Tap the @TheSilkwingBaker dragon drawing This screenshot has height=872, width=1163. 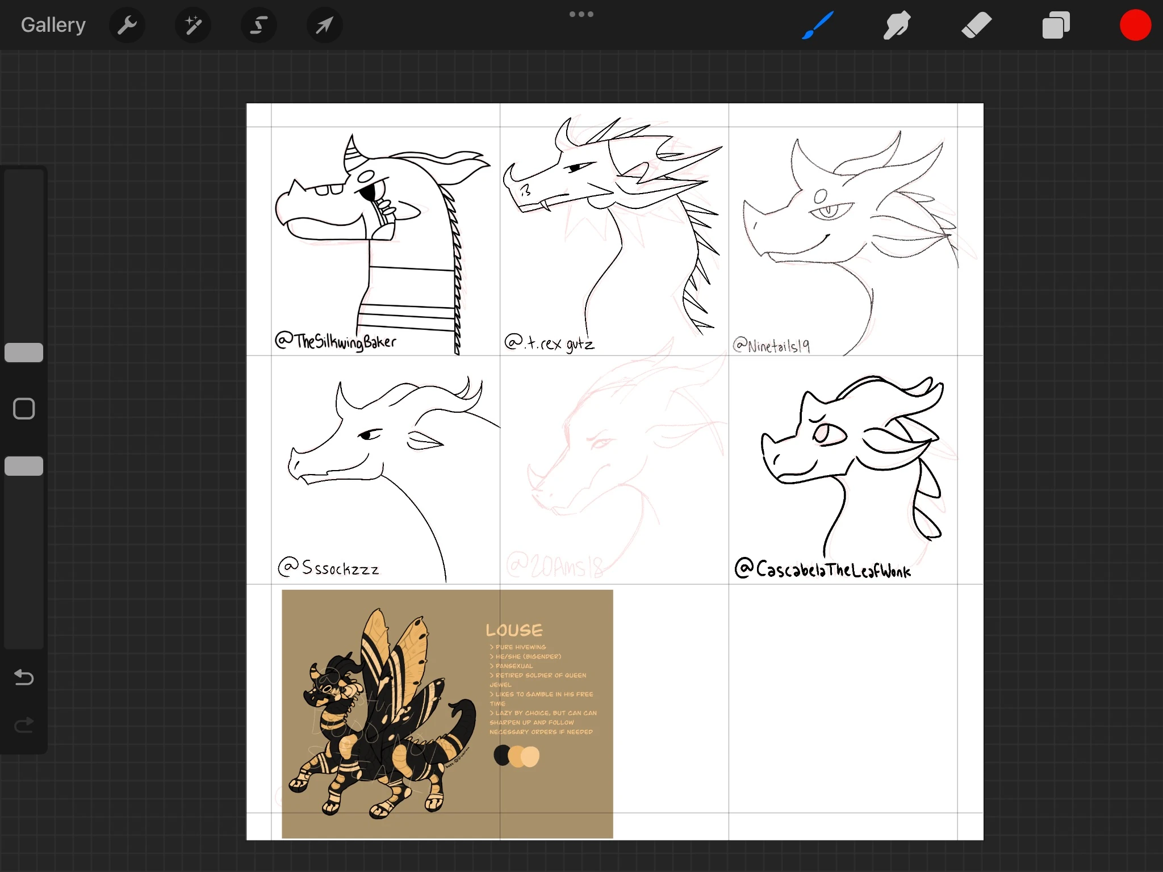[x=375, y=227]
